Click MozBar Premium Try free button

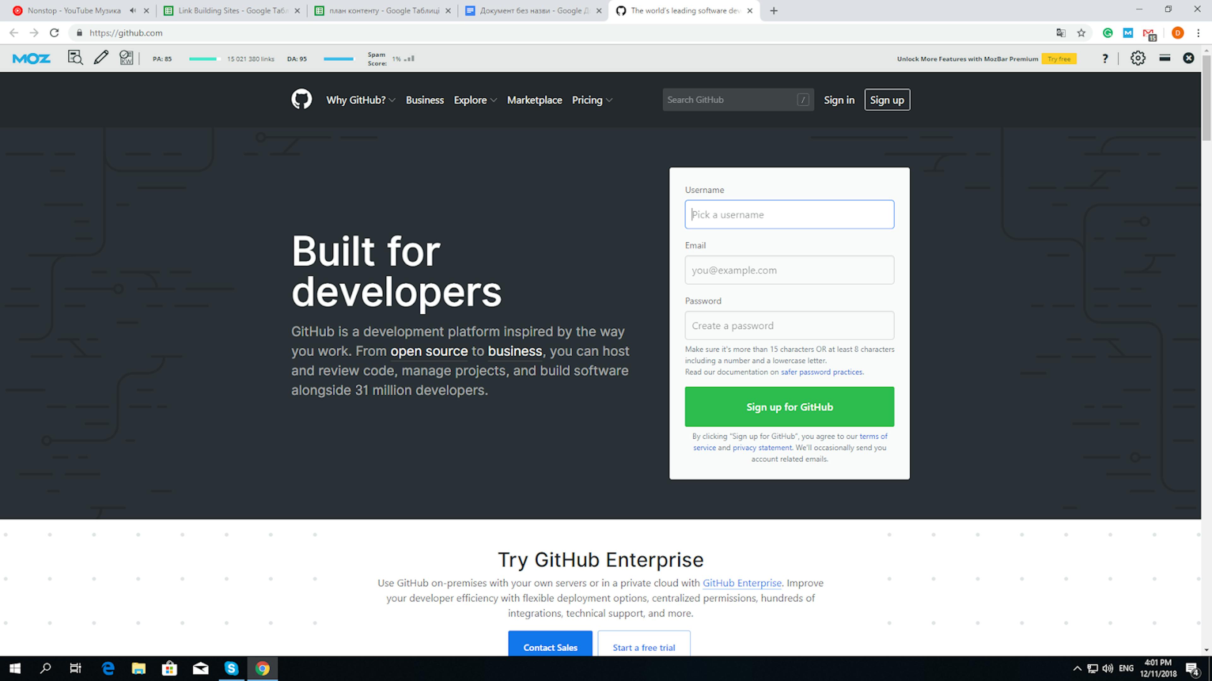tap(1059, 59)
